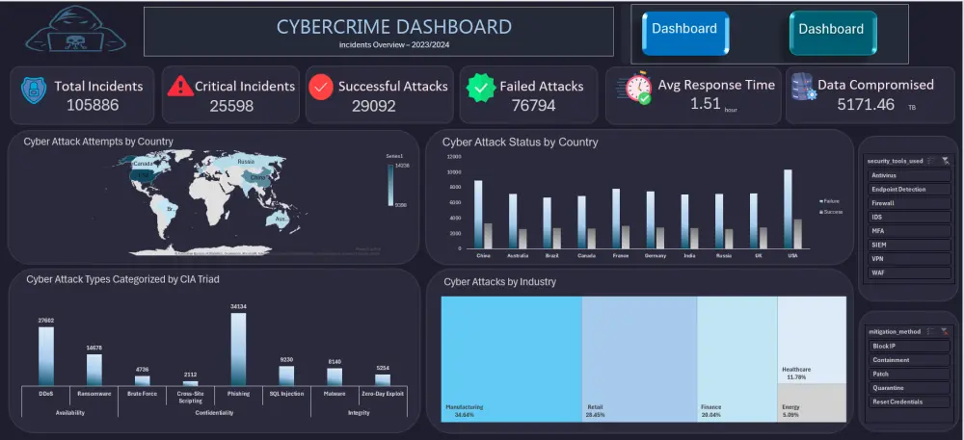Select VPN in the security tools slicer

click(x=909, y=259)
